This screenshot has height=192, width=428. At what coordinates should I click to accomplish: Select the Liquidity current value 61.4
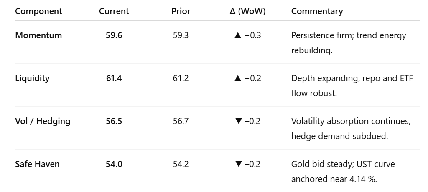coord(114,78)
